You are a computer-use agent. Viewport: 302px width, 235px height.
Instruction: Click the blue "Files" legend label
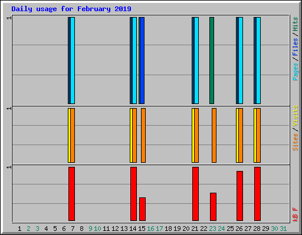(296, 47)
